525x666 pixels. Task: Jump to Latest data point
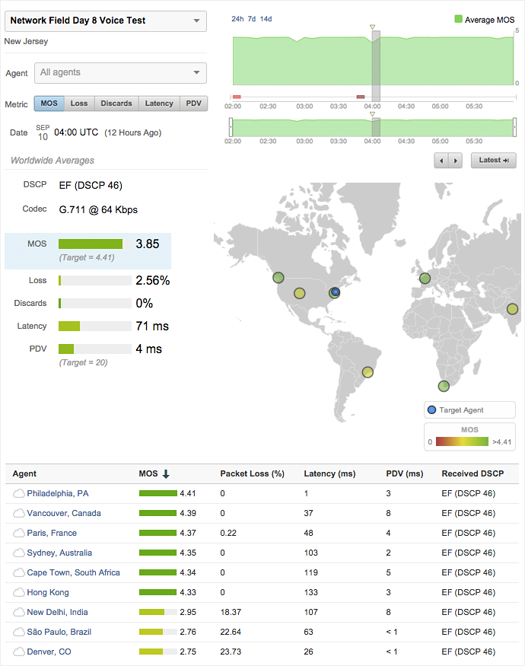point(494,161)
